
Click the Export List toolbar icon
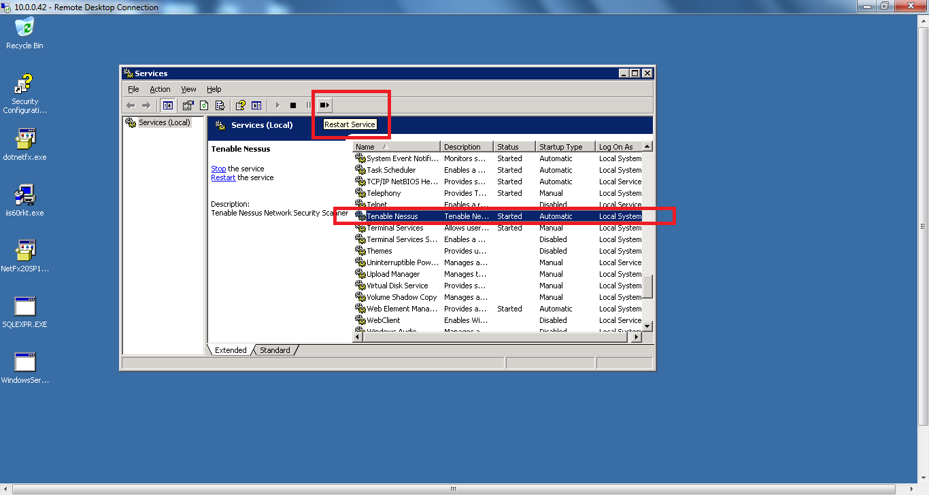220,105
